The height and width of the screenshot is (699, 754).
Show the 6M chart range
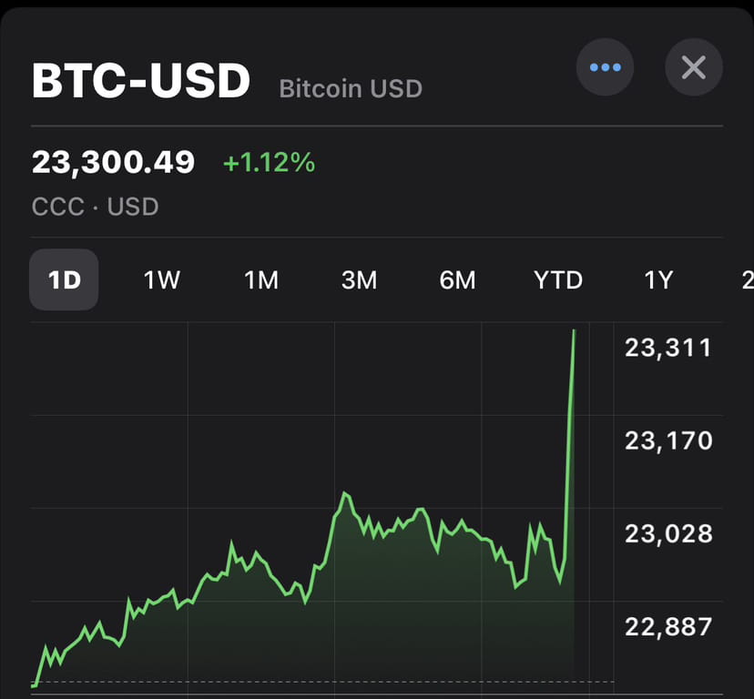(457, 280)
